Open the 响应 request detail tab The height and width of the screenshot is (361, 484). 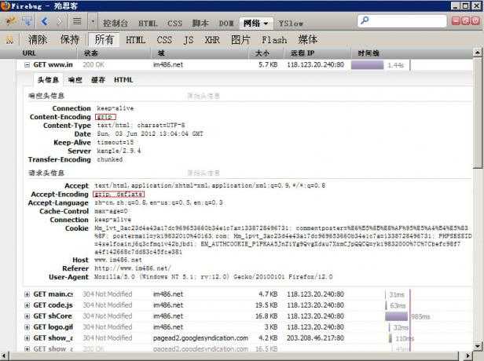point(75,80)
